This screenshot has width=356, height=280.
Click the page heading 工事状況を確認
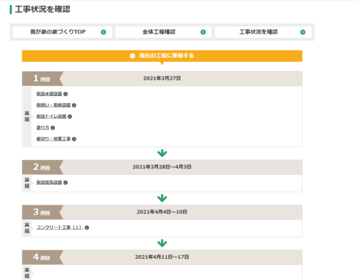(43, 9)
